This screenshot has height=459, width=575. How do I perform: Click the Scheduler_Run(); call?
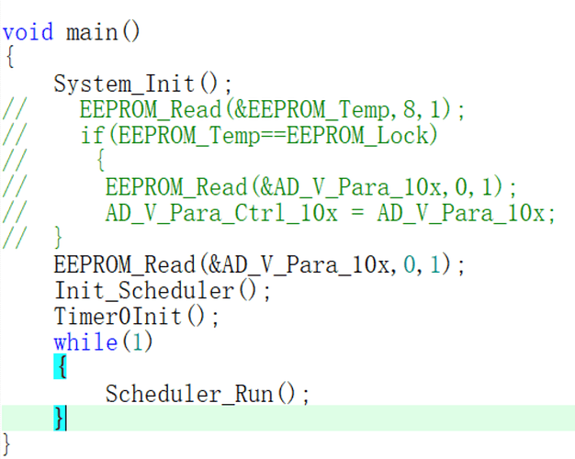208,394
